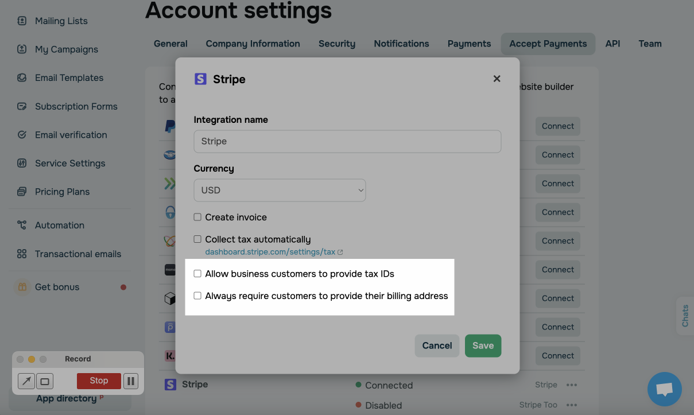This screenshot has height=415, width=694.
Task: Pause the recording with pause icon
Action: (x=131, y=381)
